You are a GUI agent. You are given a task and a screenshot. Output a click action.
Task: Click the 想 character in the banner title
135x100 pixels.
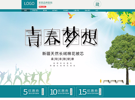(89, 37)
